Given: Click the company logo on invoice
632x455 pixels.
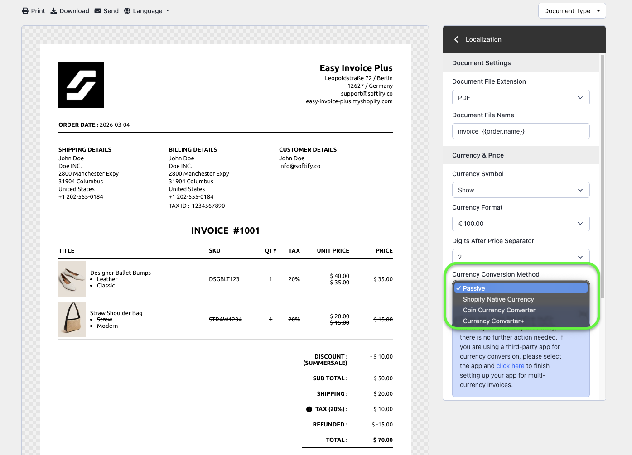Looking at the screenshot, I should [x=81, y=85].
